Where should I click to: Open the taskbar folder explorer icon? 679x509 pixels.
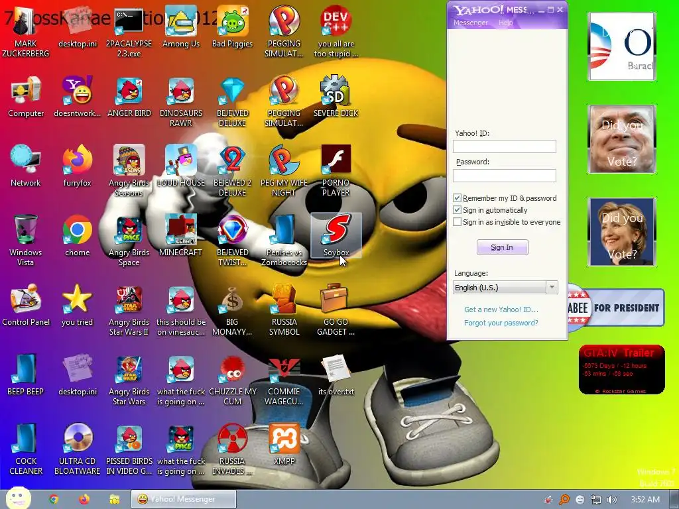click(x=114, y=500)
